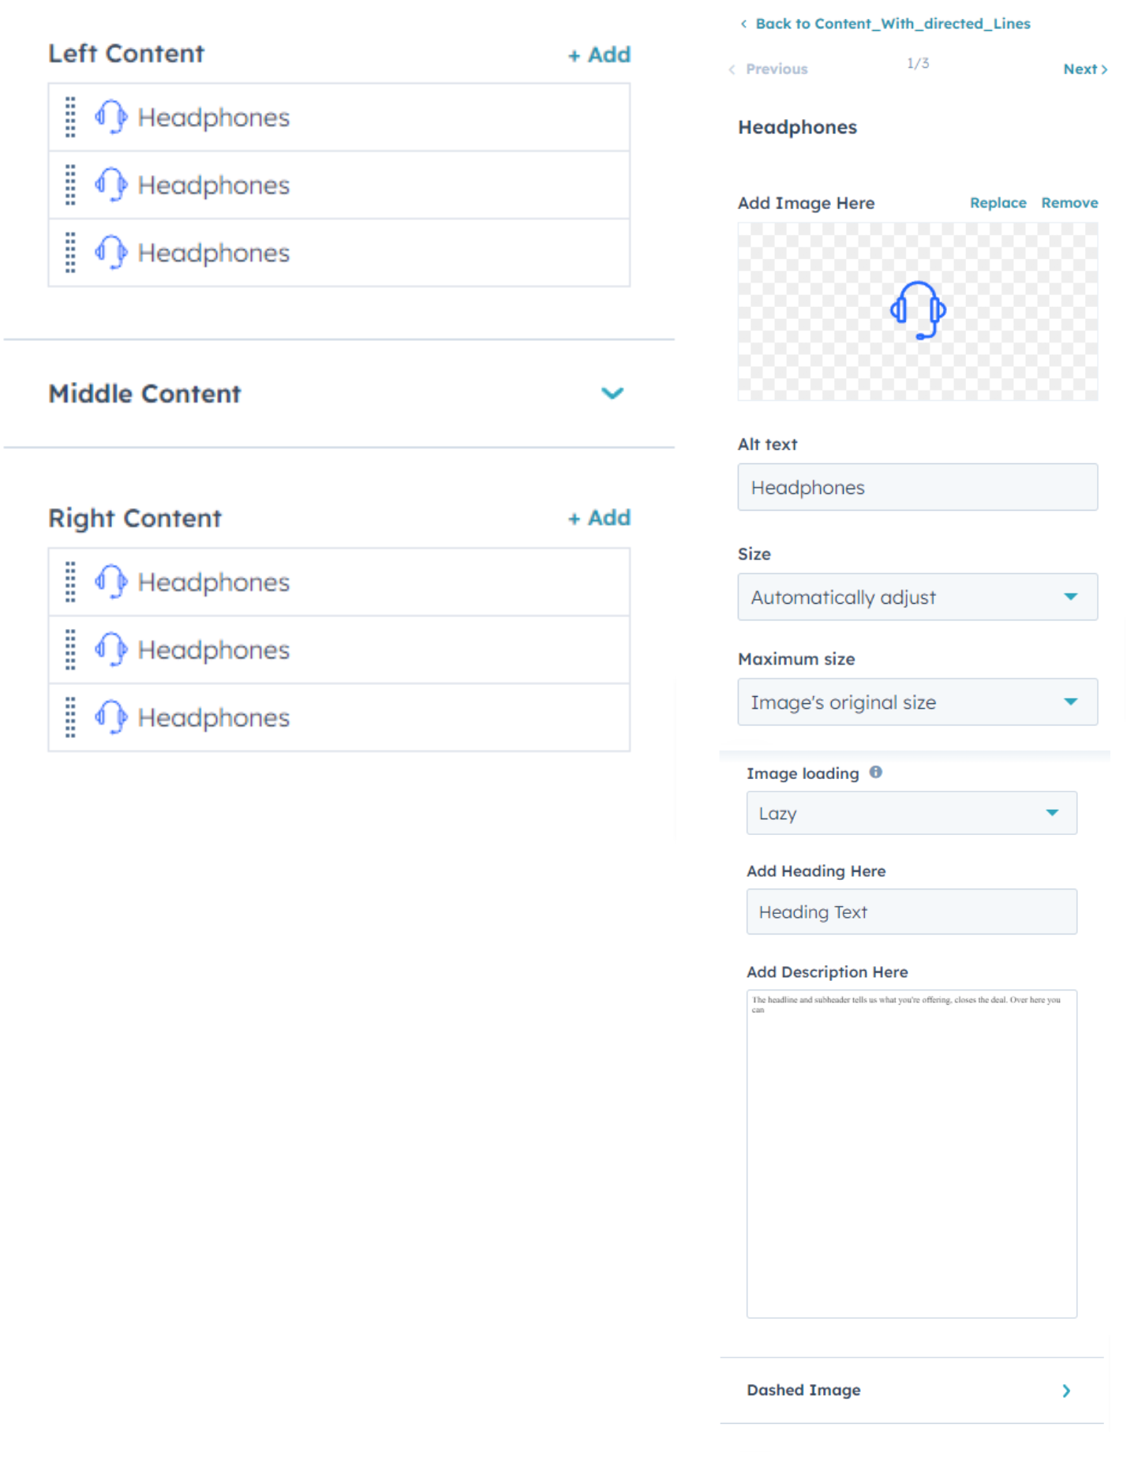The width and height of the screenshot is (1138, 1464).
Task: Collapse the Middle Content section
Action: [x=612, y=394]
